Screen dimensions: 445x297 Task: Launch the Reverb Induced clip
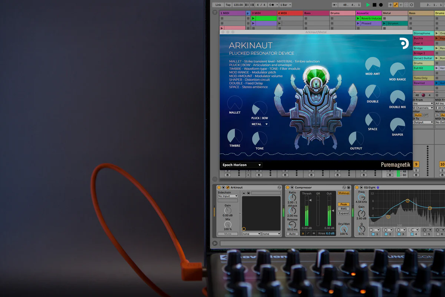[358, 18]
